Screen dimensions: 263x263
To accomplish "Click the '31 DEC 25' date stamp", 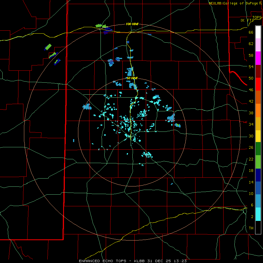I will 159,261.
